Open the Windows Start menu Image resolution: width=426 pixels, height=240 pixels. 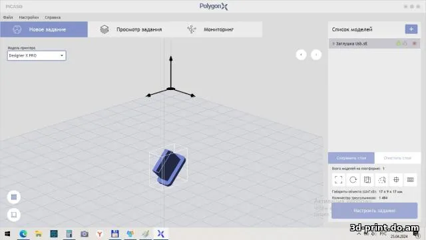7,234
